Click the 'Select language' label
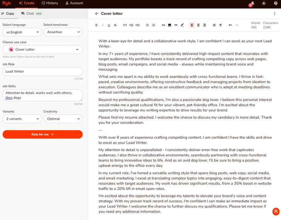 [14, 25]
